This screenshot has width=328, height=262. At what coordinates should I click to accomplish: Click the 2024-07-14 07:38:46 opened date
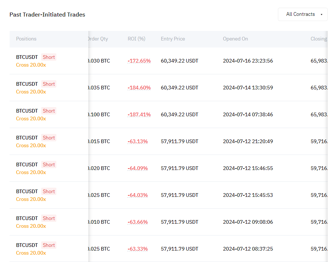click(248, 114)
